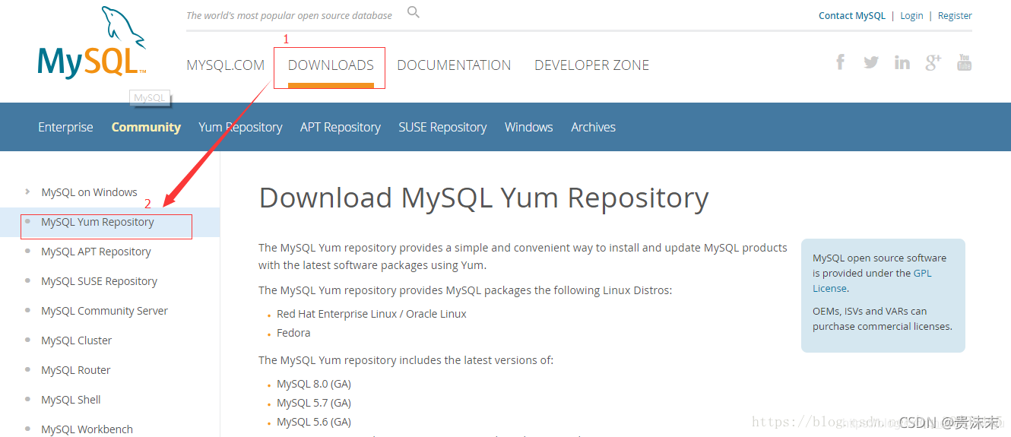Select MySQL Cluster sidebar item
Viewport: 1011px width, 437px height.
tap(76, 340)
